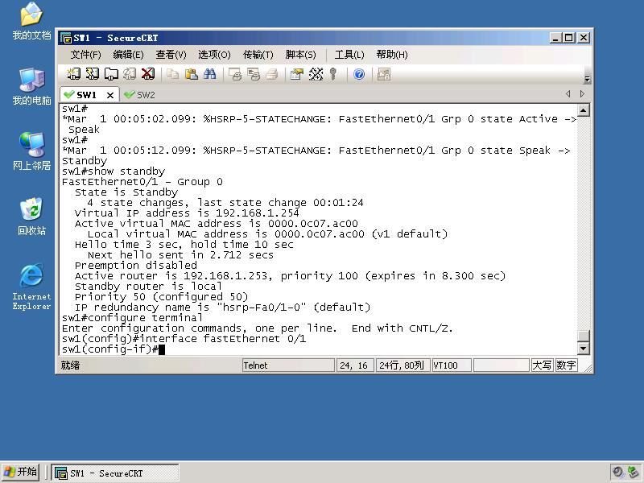Click the VT100 status bar field

[x=451, y=365]
